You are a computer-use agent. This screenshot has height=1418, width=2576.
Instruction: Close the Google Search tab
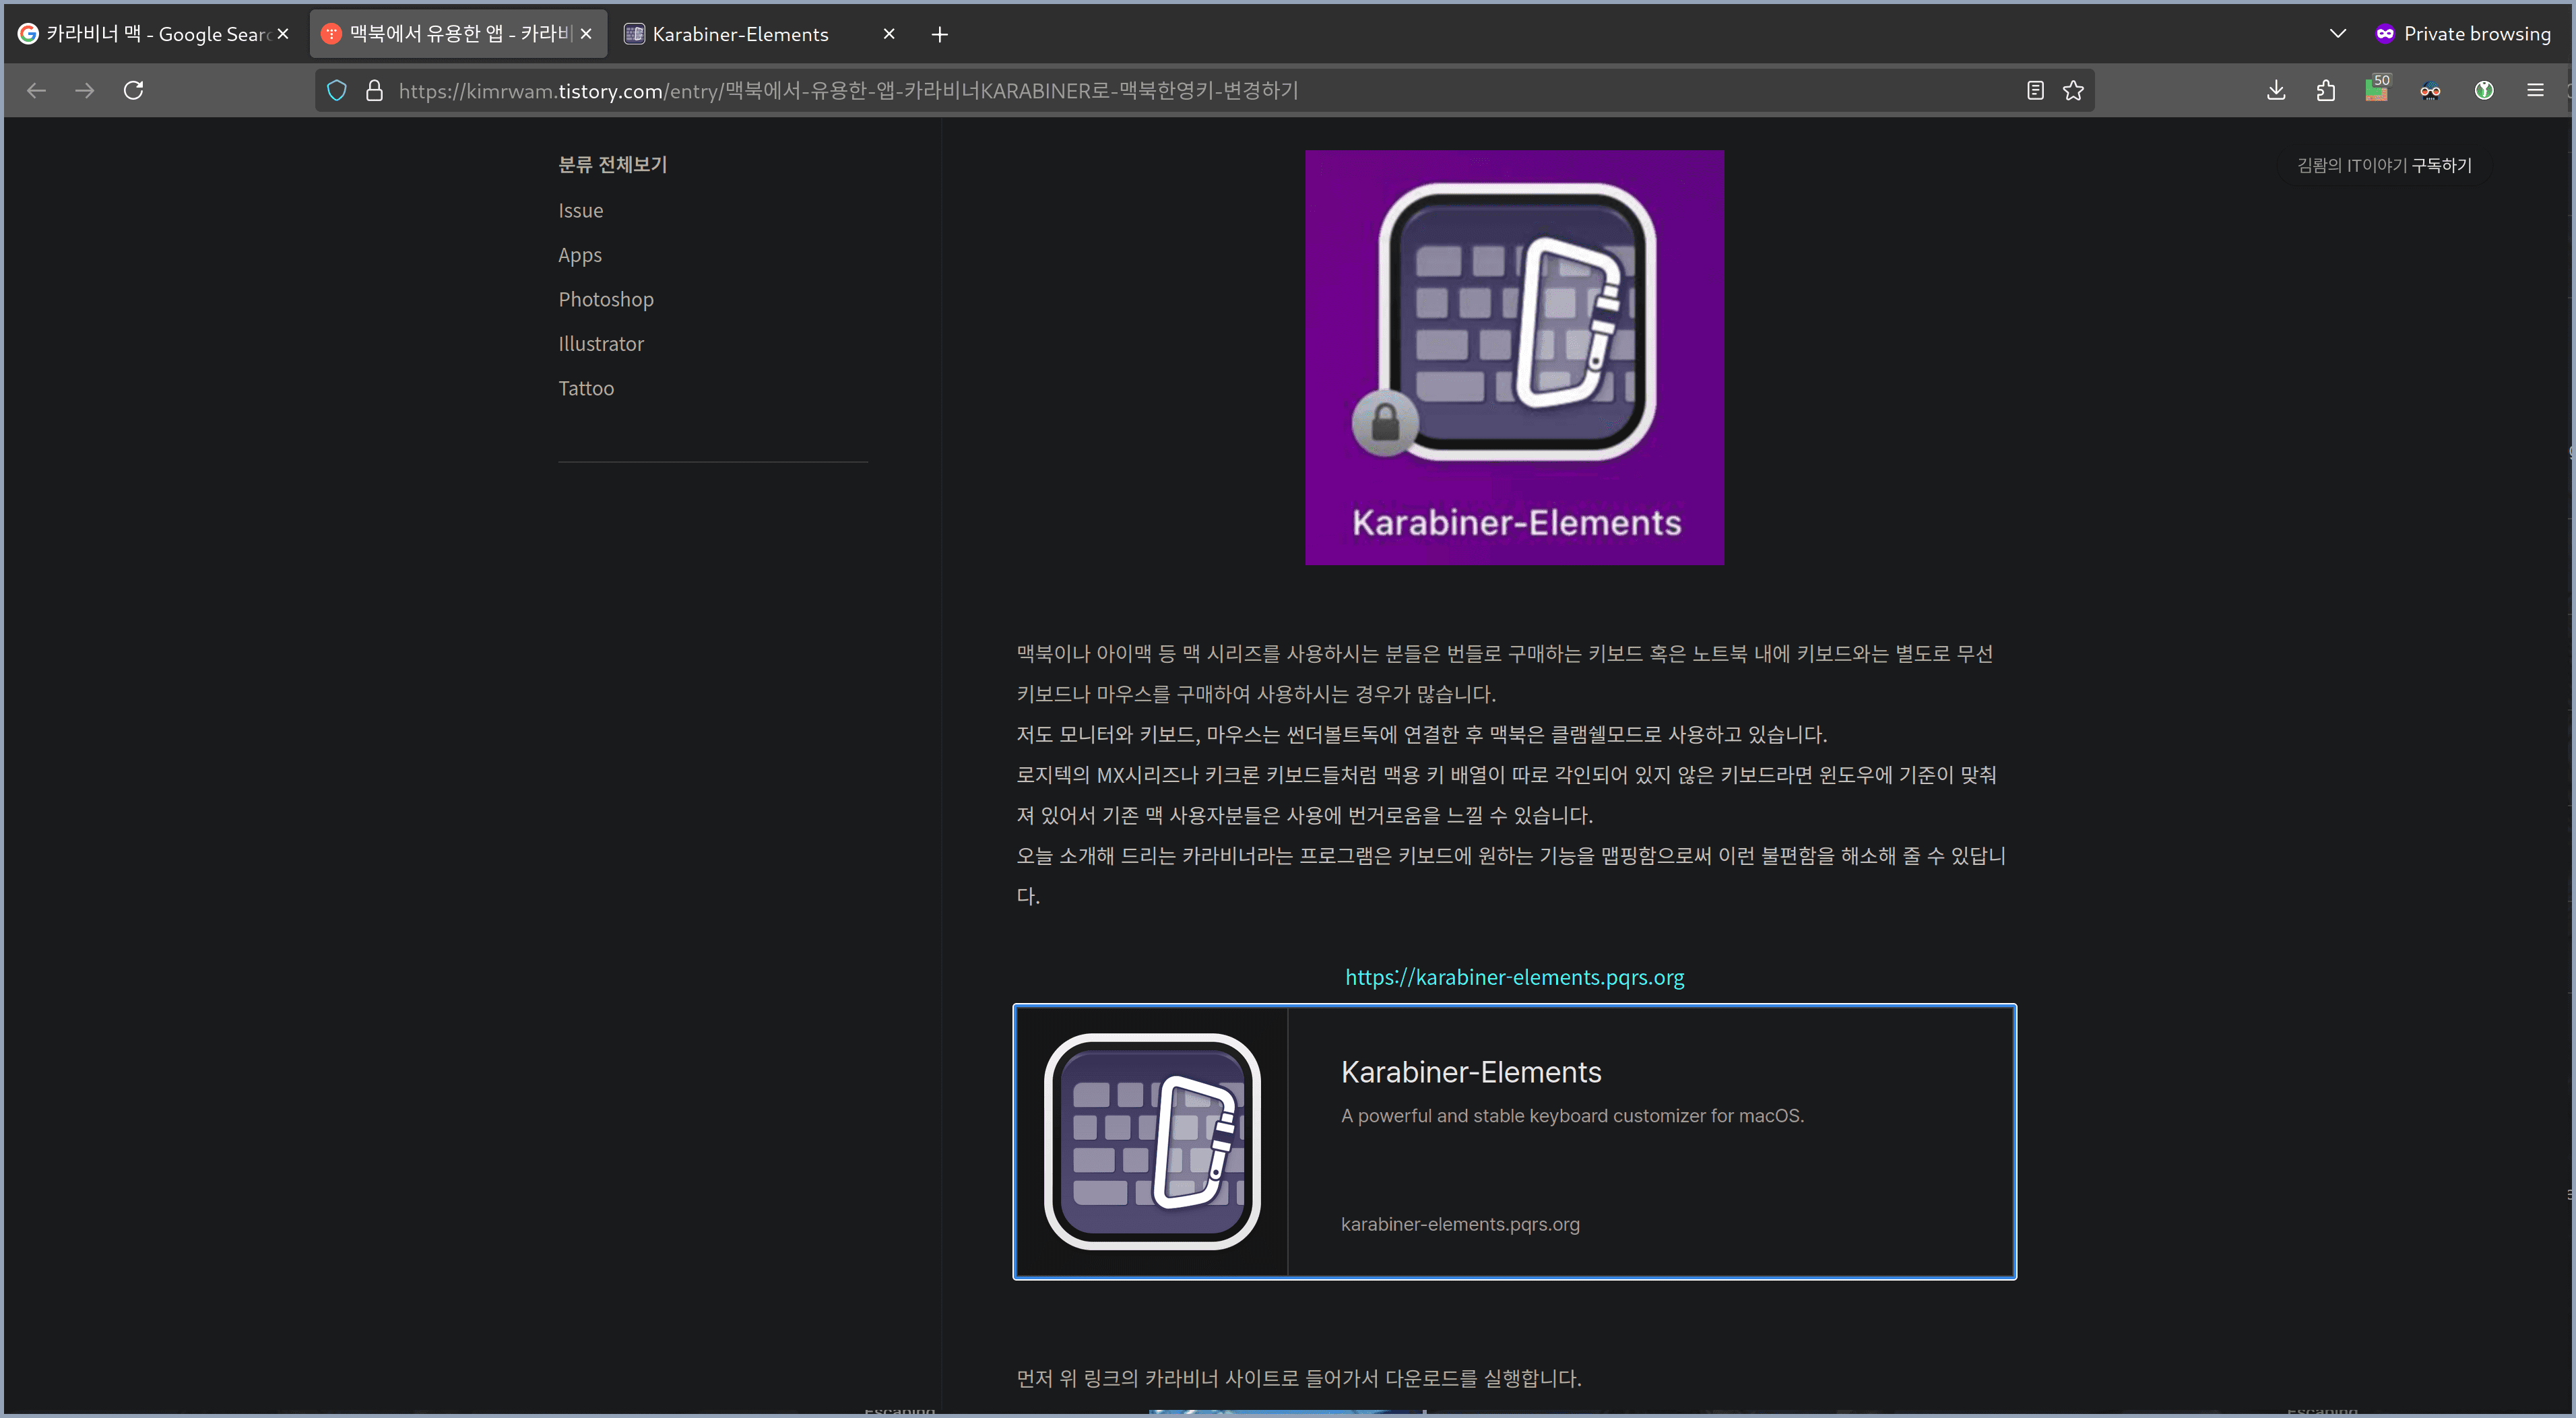[283, 34]
